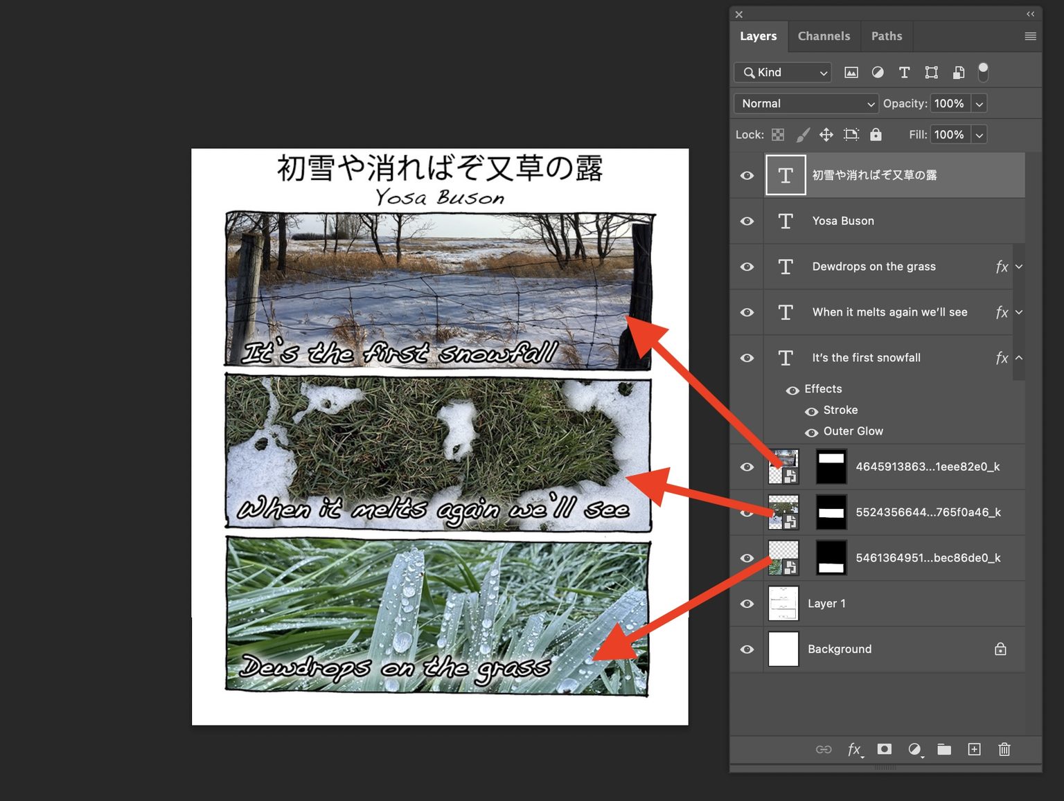The height and width of the screenshot is (801, 1064).
Task: Switch to the Channels tab
Action: click(x=824, y=36)
